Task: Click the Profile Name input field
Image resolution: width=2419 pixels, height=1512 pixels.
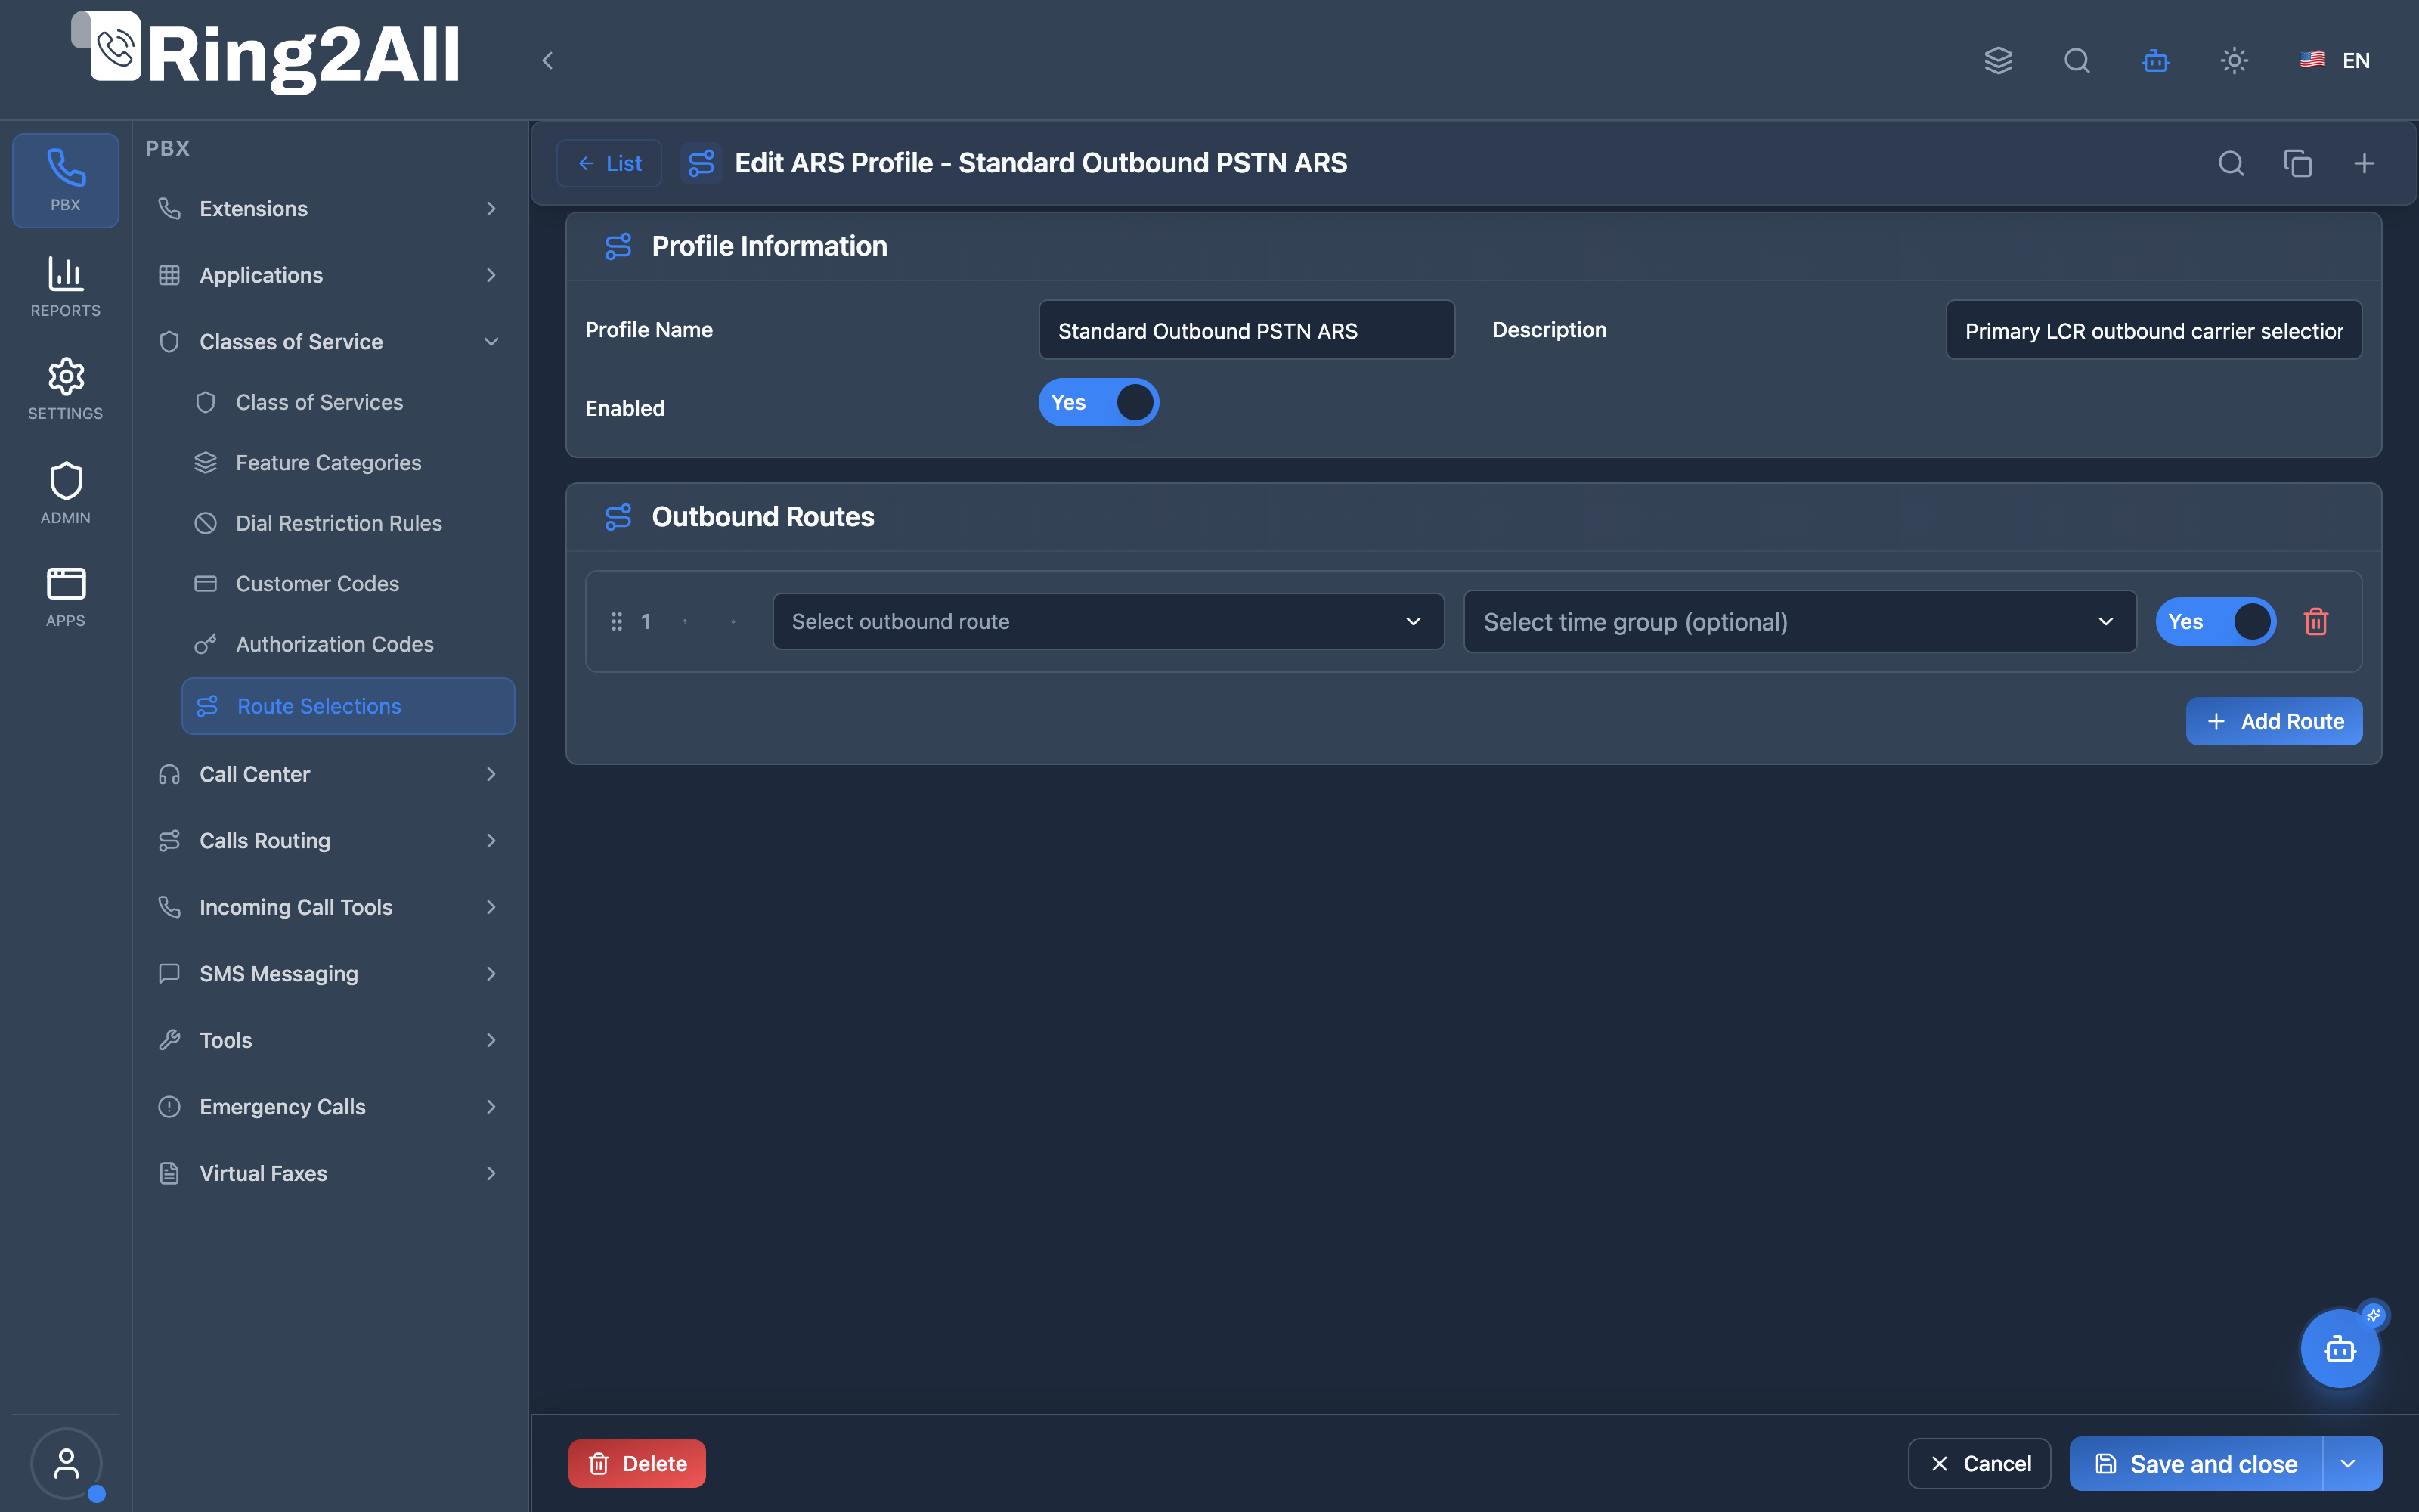Action: coord(1247,330)
